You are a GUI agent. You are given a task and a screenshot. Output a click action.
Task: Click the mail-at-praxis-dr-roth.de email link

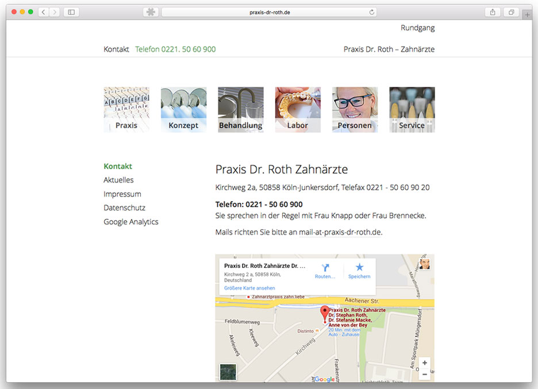[x=340, y=232]
